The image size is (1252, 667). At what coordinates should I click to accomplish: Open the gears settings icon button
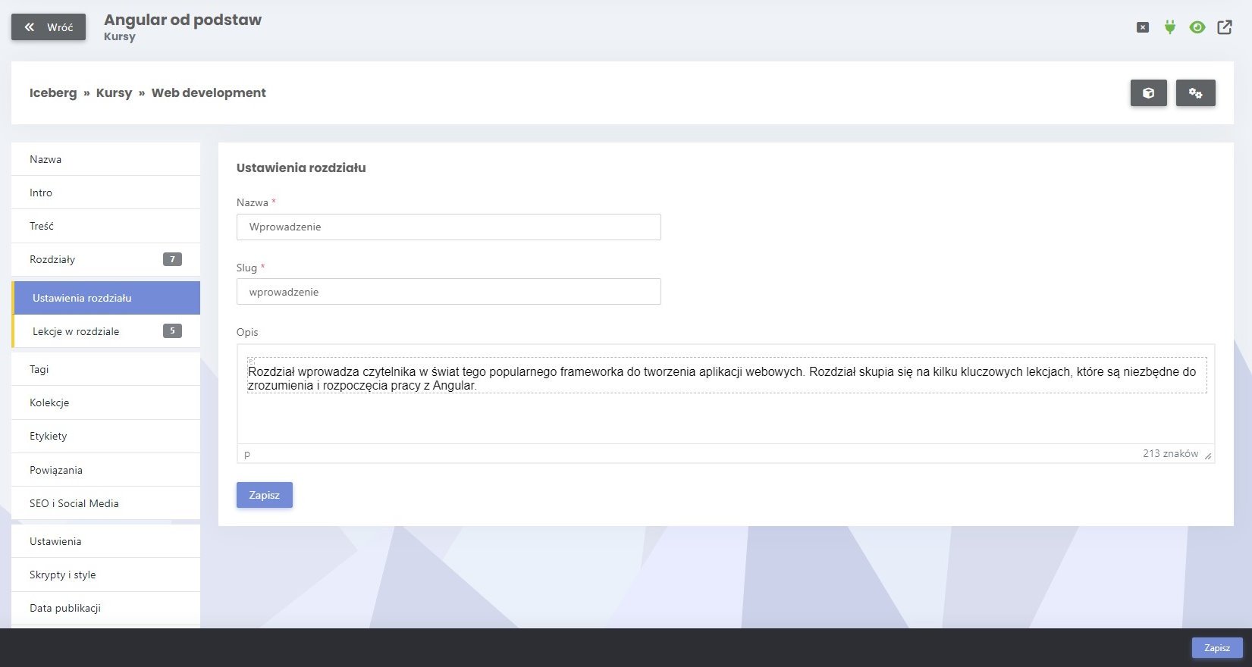click(1196, 92)
